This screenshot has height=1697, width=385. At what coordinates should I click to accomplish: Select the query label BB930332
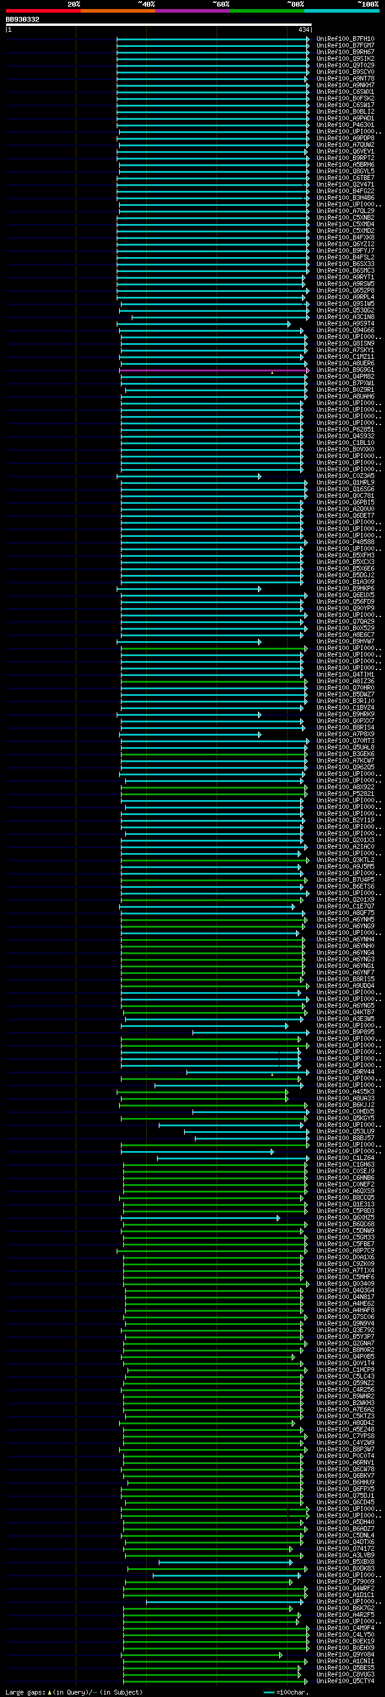[x=22, y=19]
